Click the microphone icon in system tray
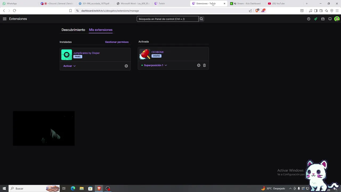This screenshot has height=192, width=341. click(x=299, y=189)
